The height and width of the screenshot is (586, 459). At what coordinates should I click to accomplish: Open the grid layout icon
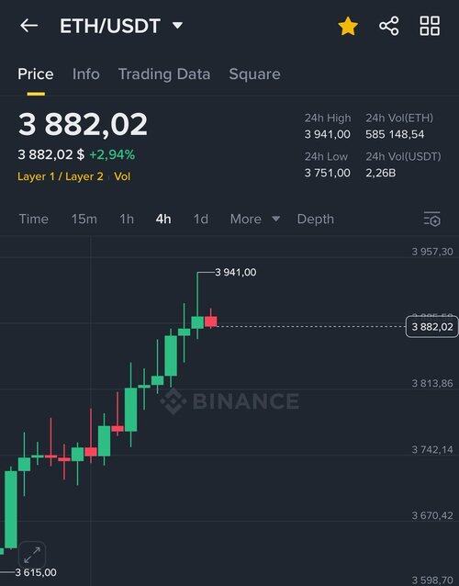click(x=430, y=26)
